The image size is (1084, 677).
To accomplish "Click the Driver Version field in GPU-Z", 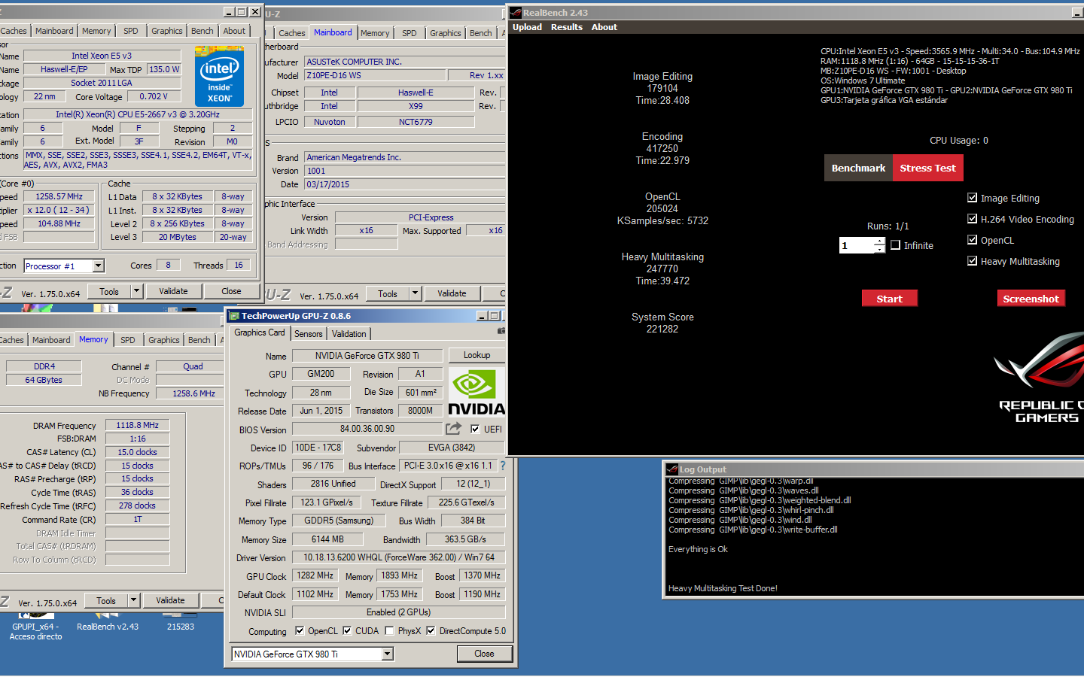I will [x=398, y=557].
